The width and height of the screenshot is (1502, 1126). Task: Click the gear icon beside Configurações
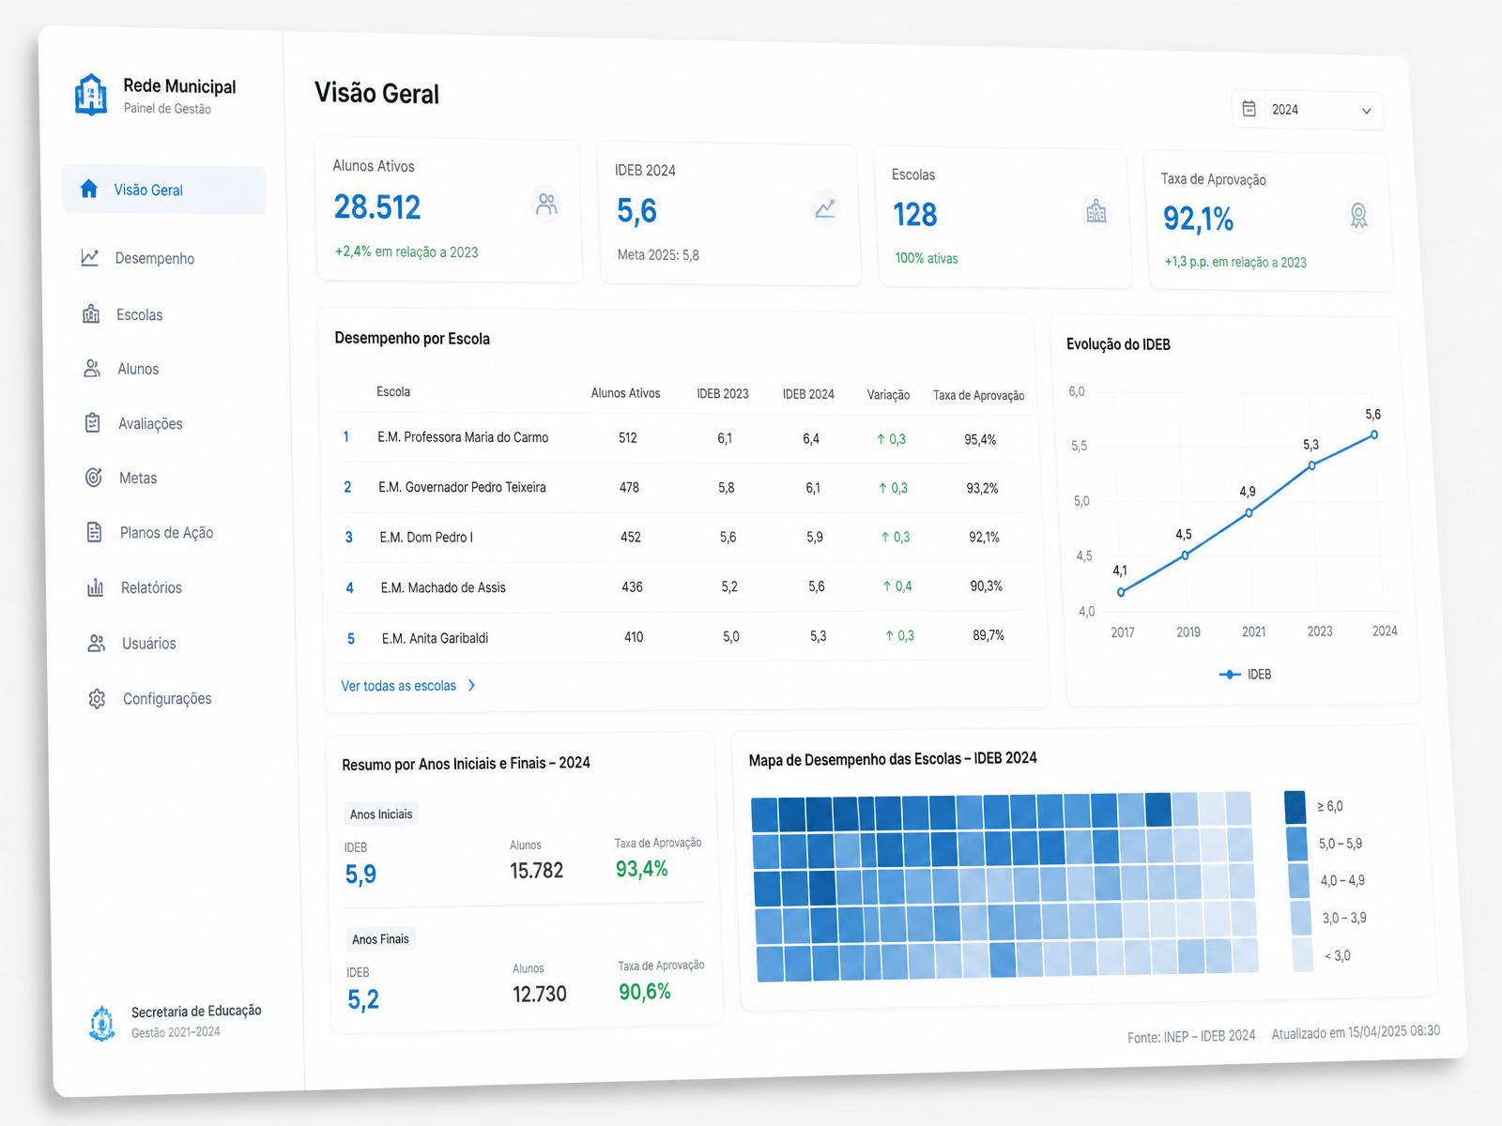point(98,698)
